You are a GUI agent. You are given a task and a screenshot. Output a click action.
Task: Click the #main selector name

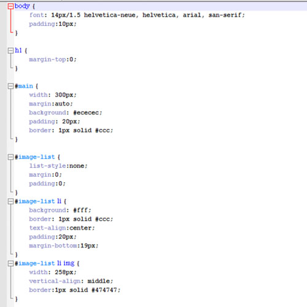24,86
